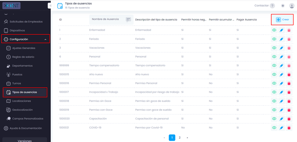Click the trash icon for Año nuevo
Viewport: 297px width, 142px height.
(x=289, y=75)
